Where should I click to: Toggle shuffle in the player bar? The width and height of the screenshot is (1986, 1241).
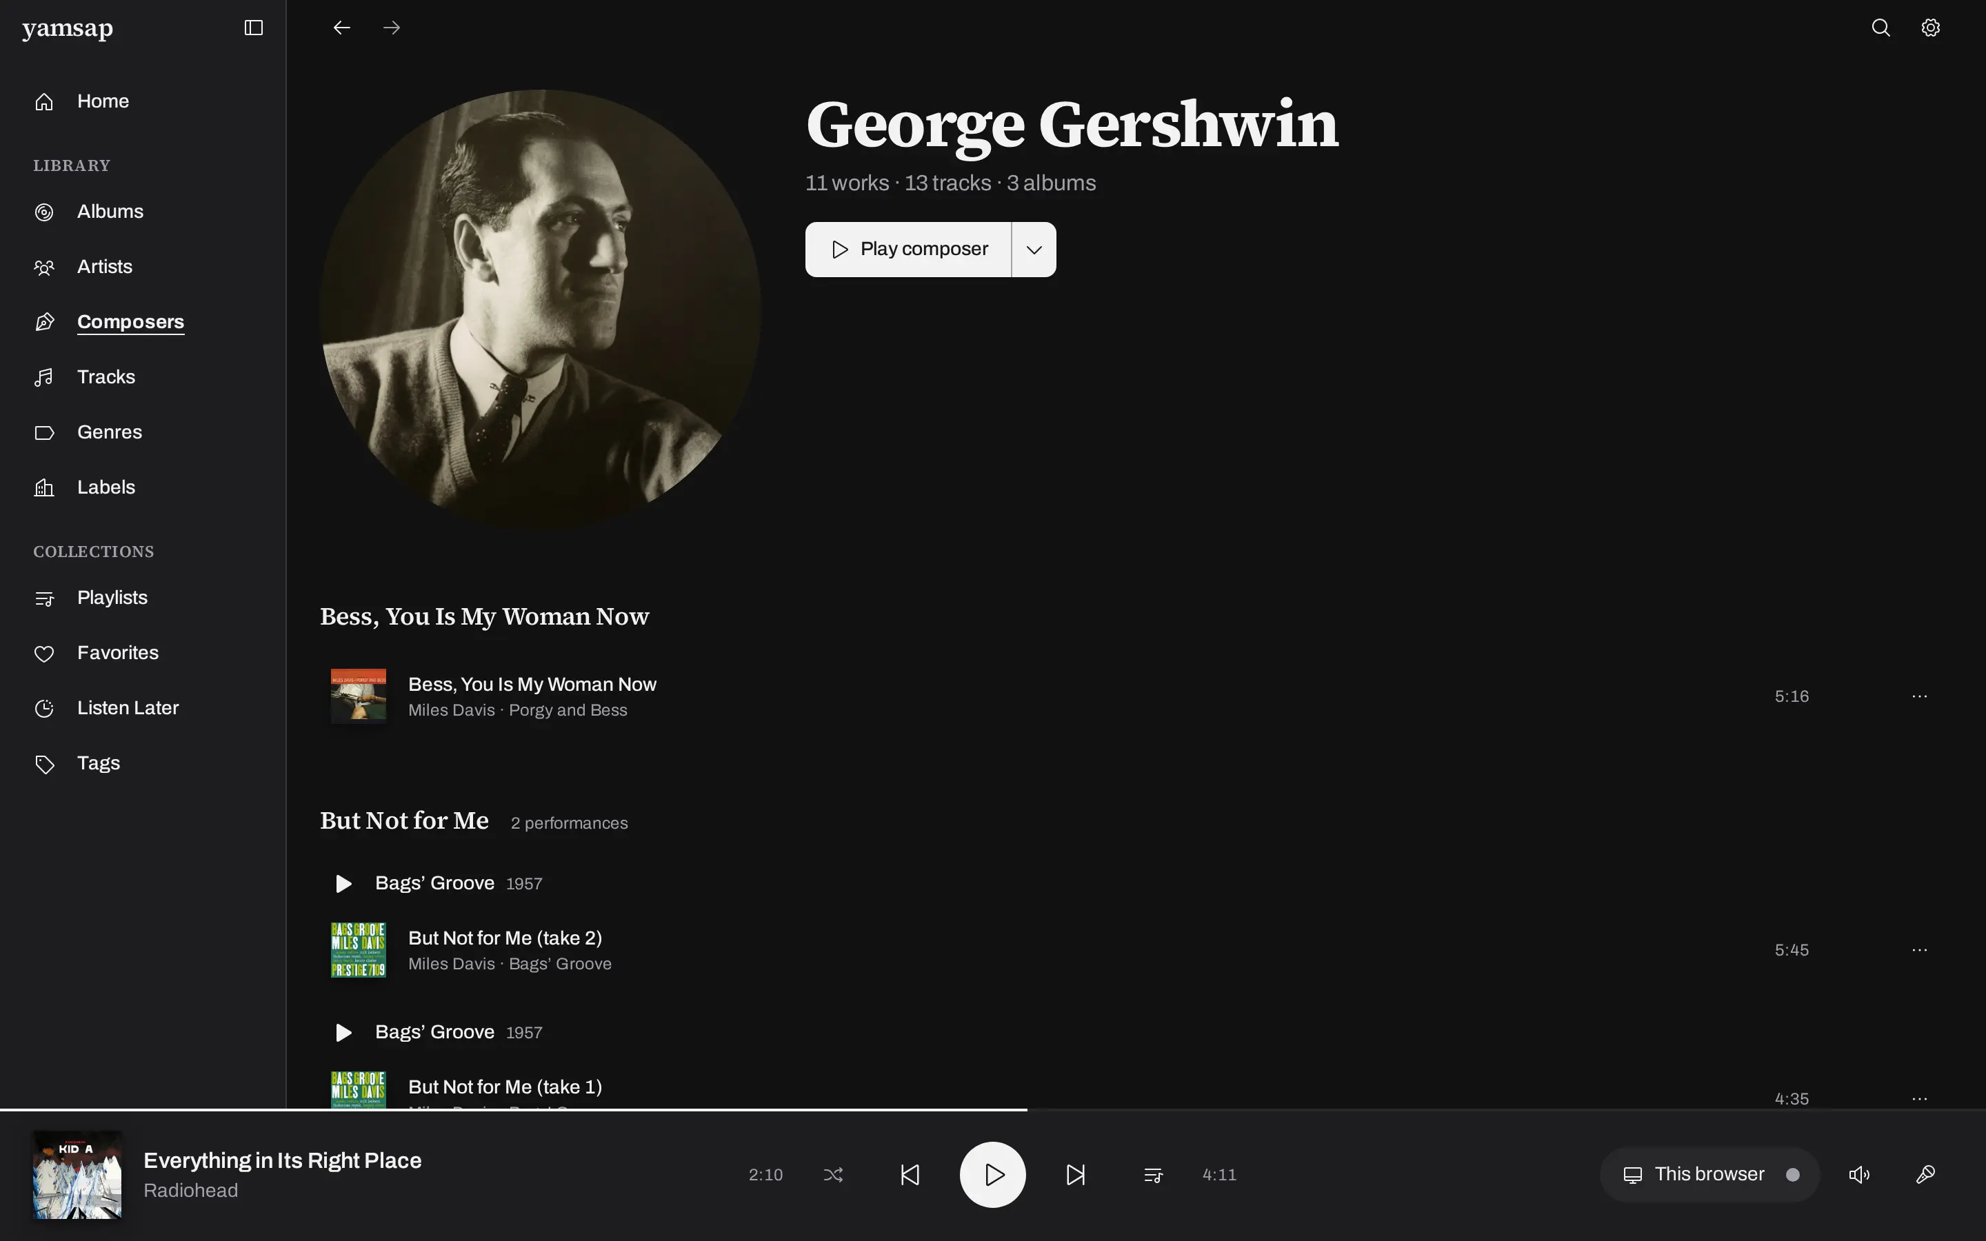(x=832, y=1175)
